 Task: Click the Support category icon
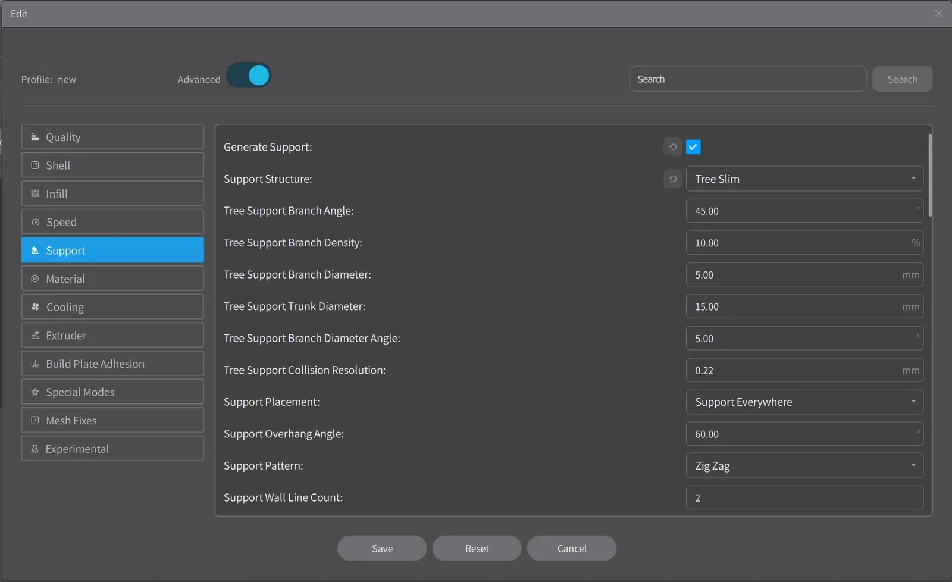(35, 251)
